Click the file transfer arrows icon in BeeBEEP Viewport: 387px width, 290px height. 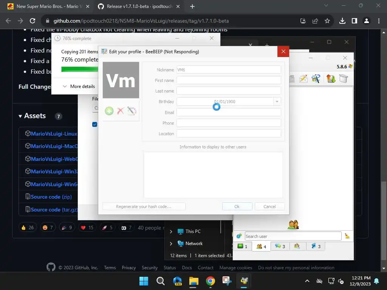pyautogui.click(x=331, y=79)
